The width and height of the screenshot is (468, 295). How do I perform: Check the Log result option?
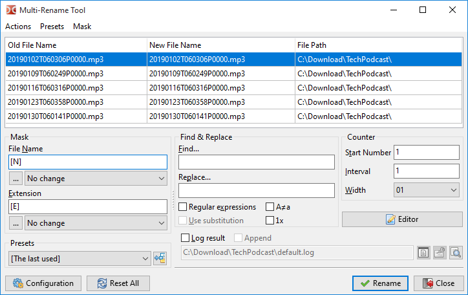(186, 238)
